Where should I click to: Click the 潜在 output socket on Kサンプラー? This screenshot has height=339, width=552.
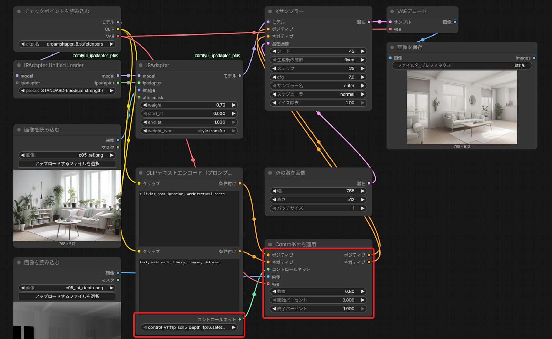pos(369,22)
